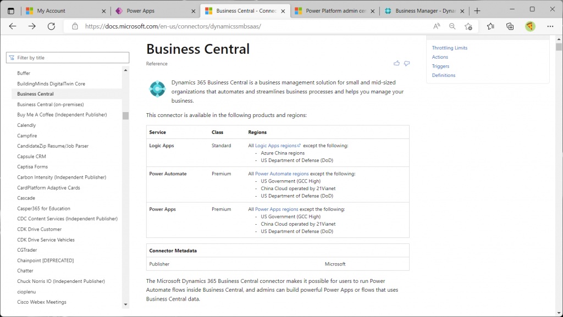Open Collections icon in toolbar
Screen dimensions: 563x317
click(x=510, y=26)
